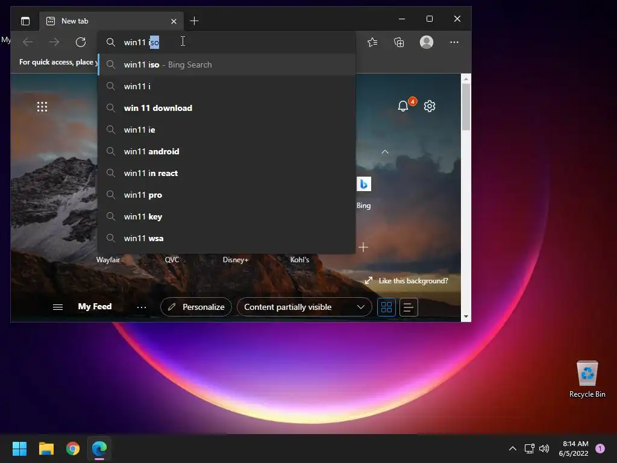This screenshot has width=617, height=463.
Task: Click the browser Forward arrow
Action: click(54, 42)
